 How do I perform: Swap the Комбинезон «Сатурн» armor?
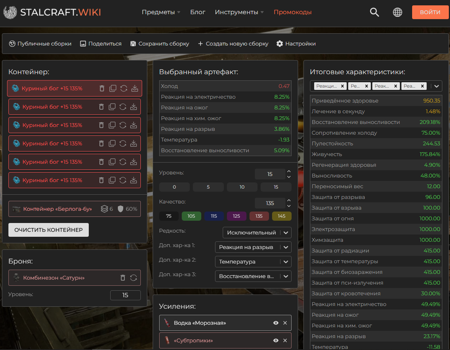pyautogui.click(x=134, y=278)
